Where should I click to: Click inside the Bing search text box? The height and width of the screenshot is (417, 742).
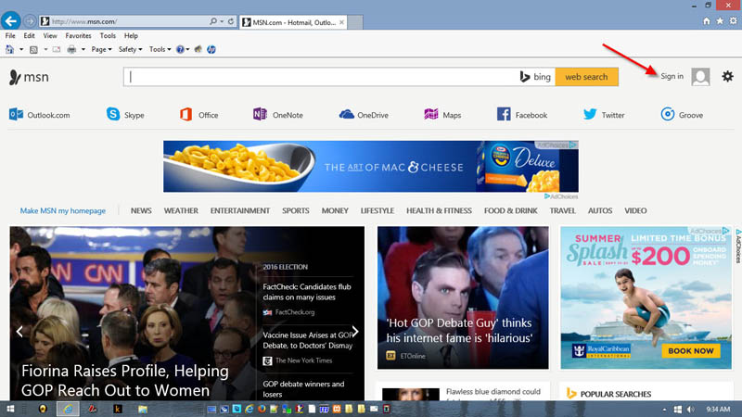click(x=322, y=77)
